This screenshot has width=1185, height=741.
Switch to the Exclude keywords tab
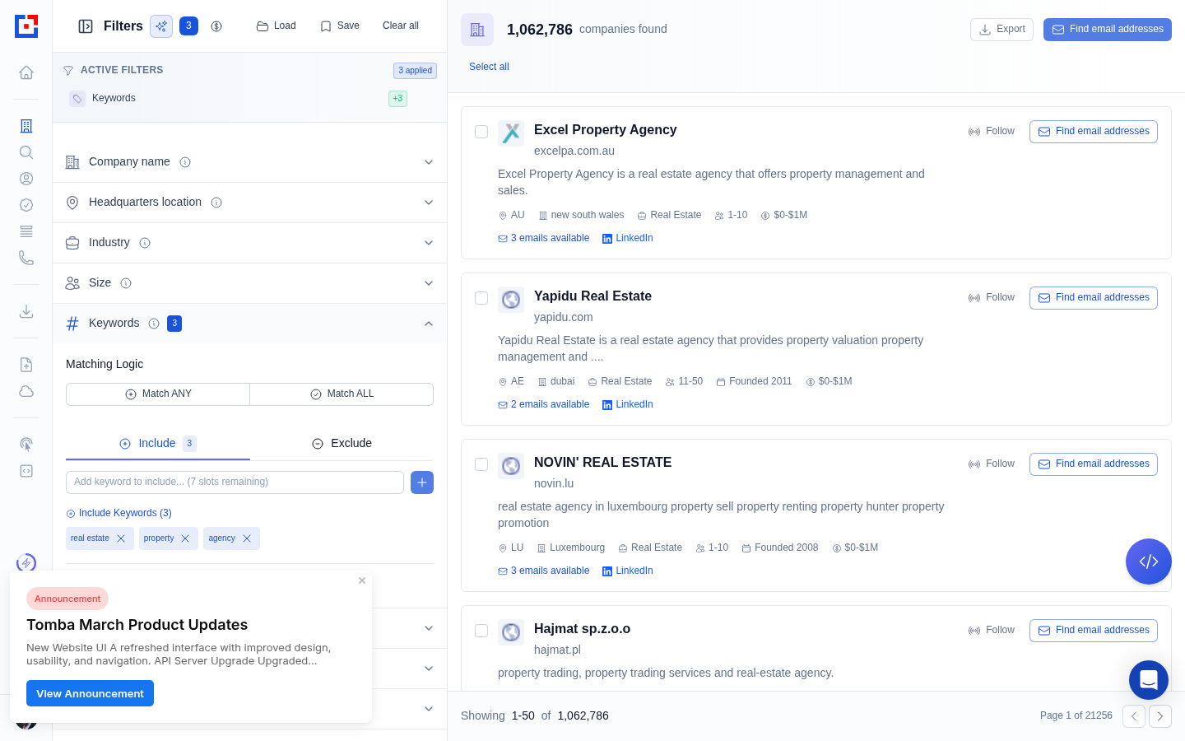[x=342, y=443]
